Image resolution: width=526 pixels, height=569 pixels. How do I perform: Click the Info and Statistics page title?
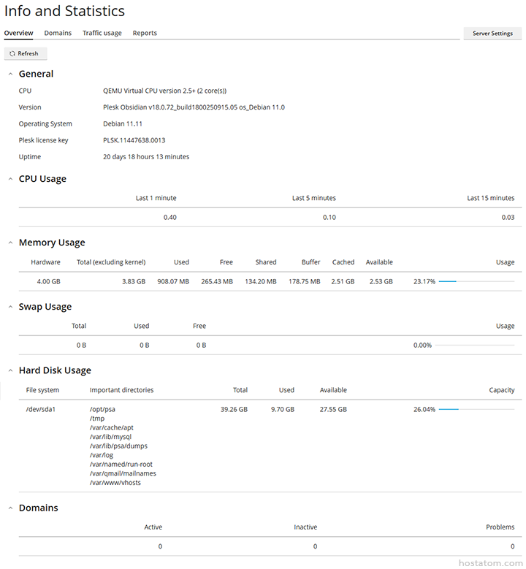(64, 12)
